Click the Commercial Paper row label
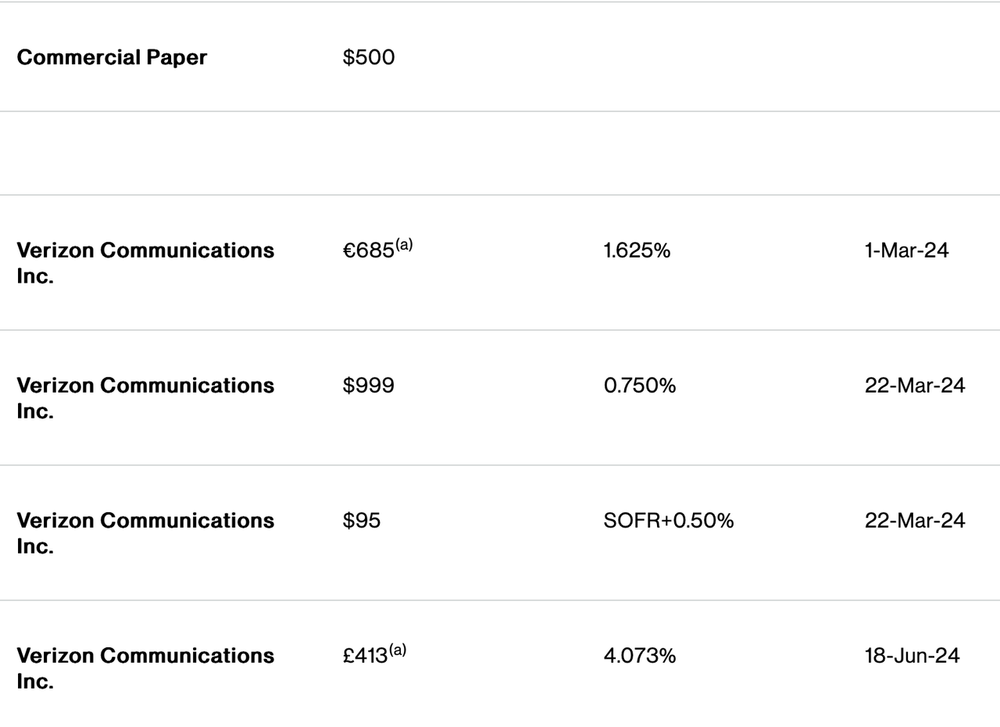Screen dimensions: 1000x727 pyautogui.click(x=112, y=57)
